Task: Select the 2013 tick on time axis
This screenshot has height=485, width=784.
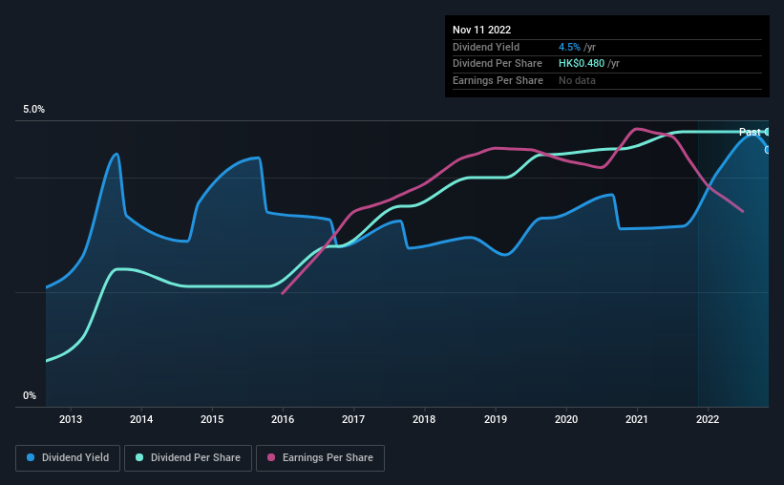Action: [71, 419]
